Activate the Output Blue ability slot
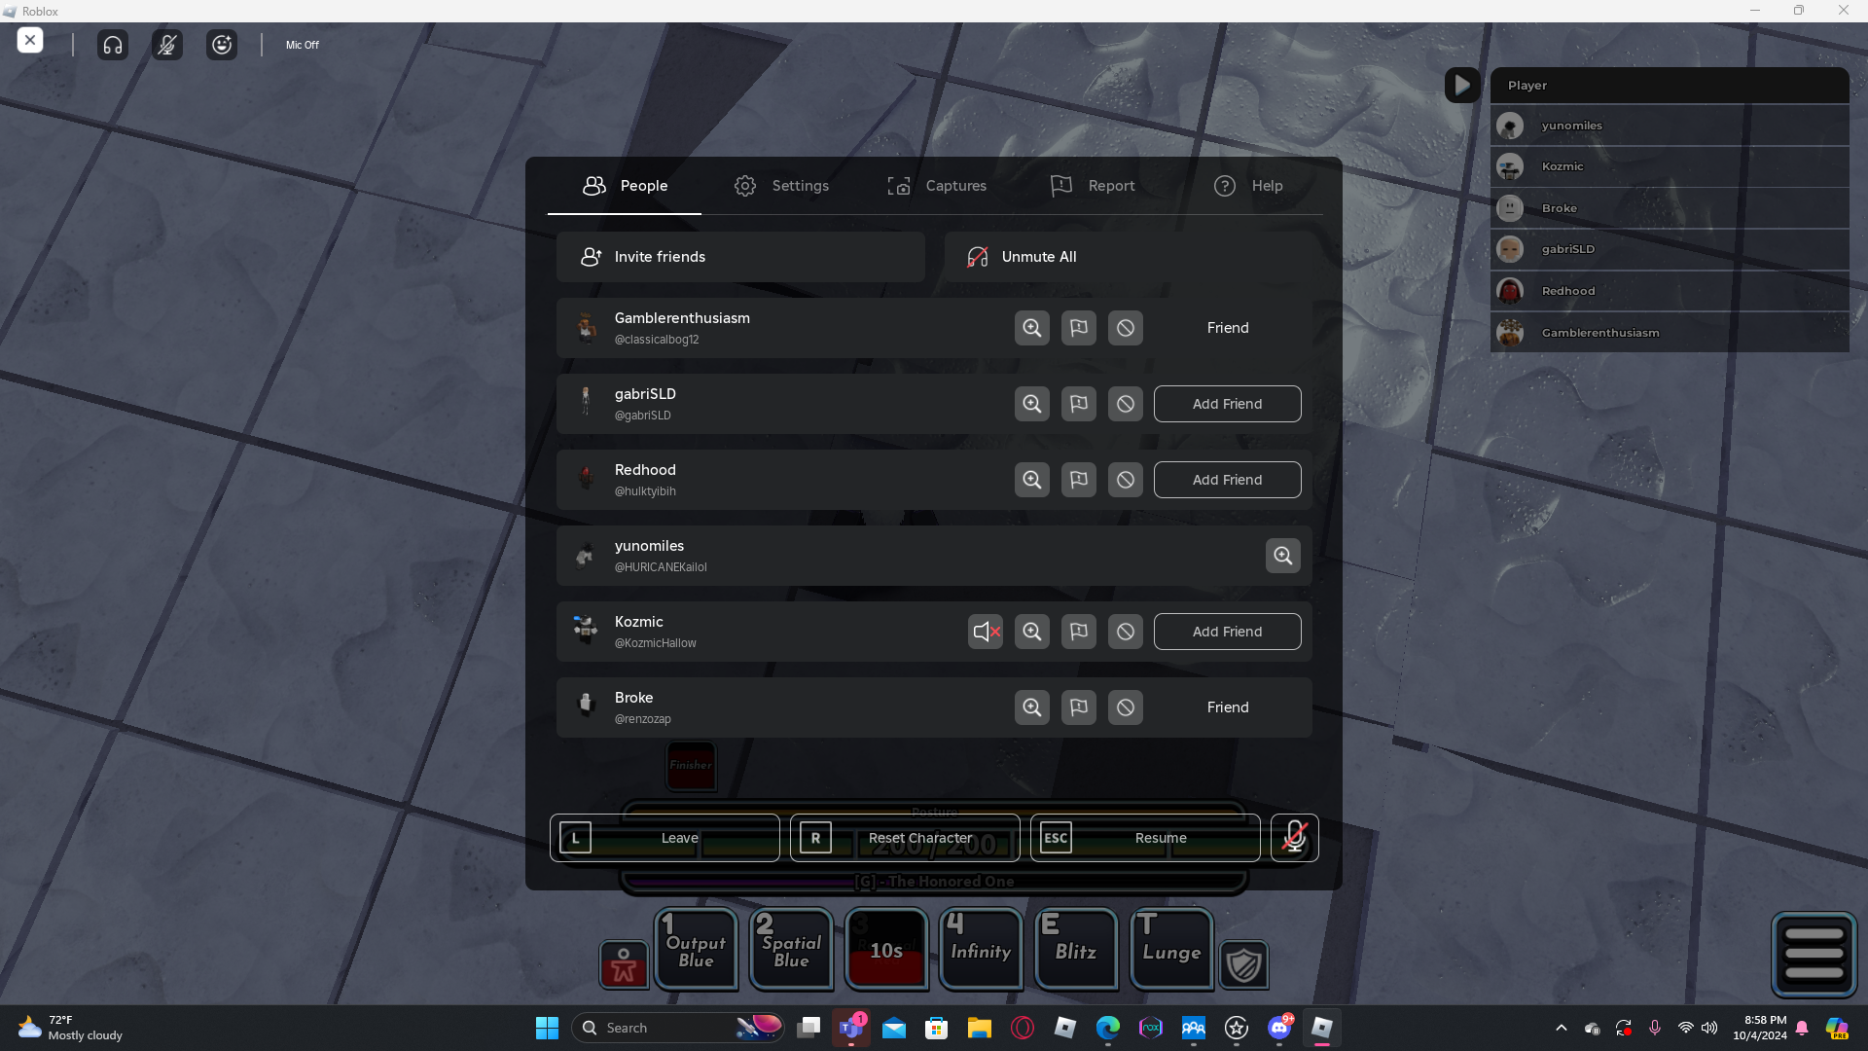Screen dimensions: 1868x1051 696,950
